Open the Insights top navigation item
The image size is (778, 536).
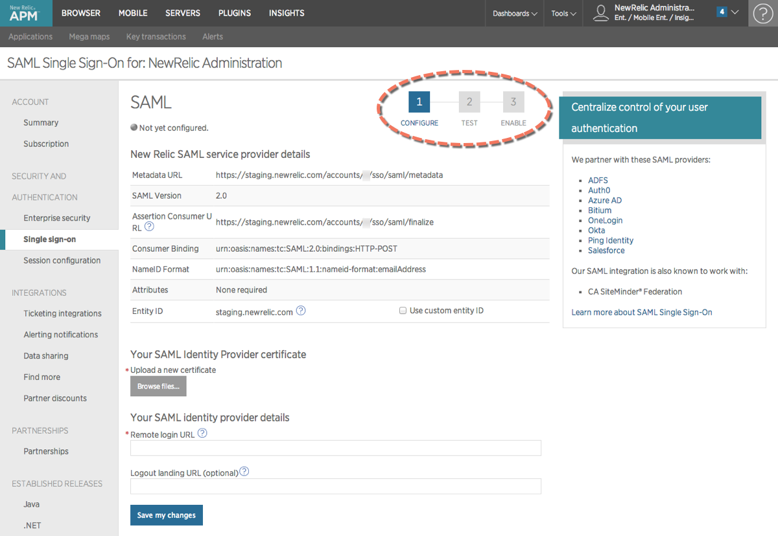(x=287, y=13)
